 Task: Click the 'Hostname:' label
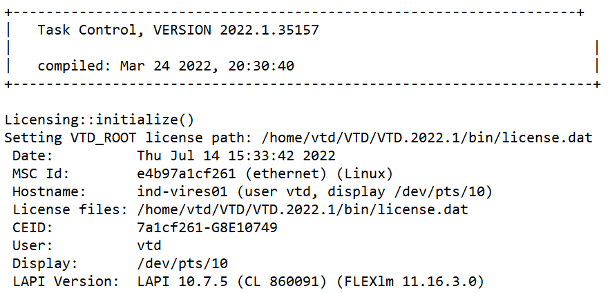48,191
